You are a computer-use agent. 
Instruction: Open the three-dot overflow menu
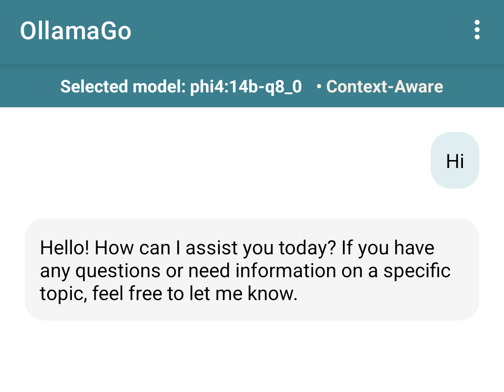(476, 30)
